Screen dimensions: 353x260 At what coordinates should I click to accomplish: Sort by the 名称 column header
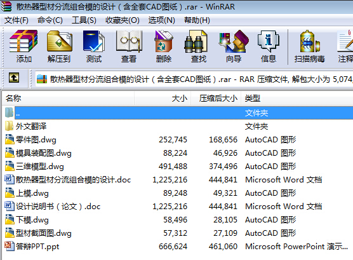(68, 99)
